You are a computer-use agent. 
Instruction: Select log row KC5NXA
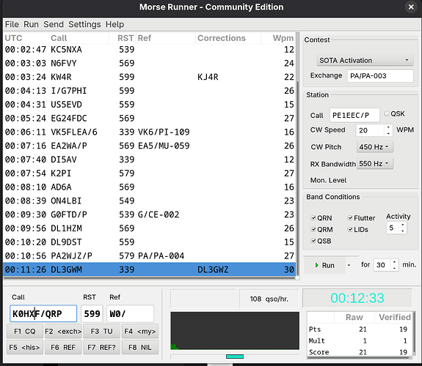150,49
